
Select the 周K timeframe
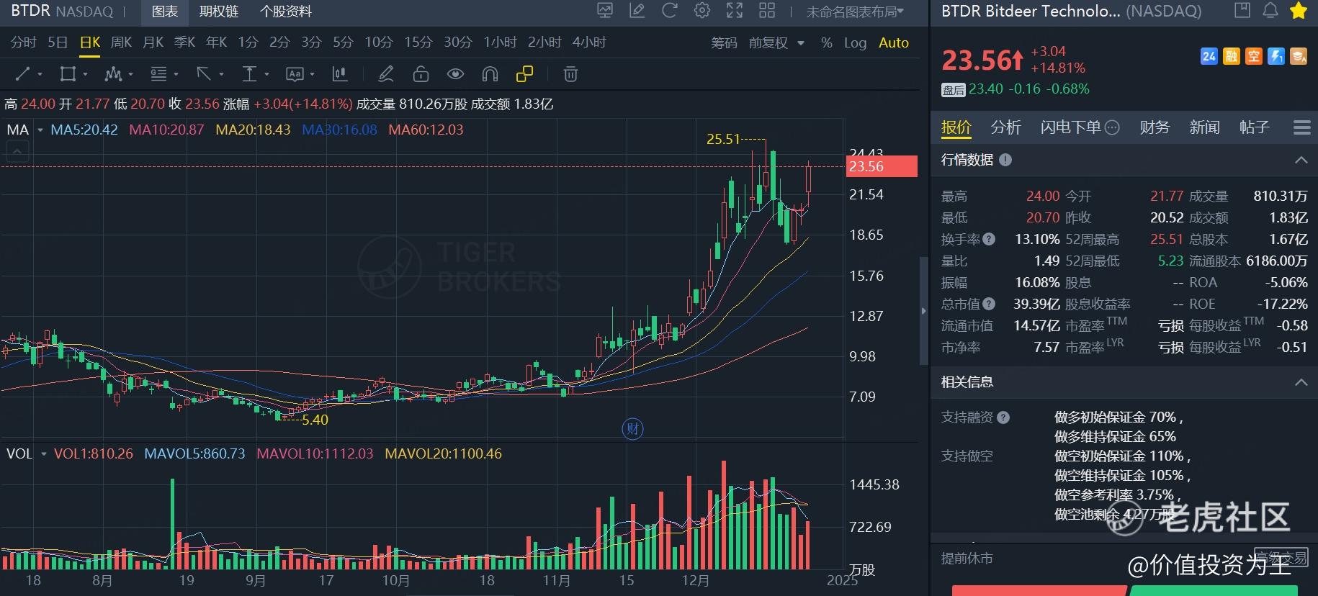point(121,42)
